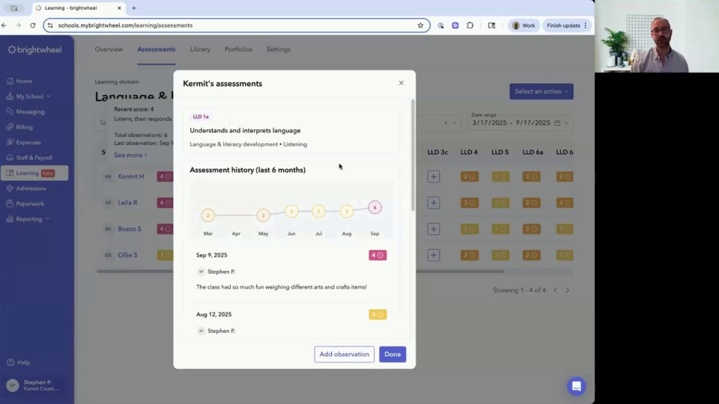
Task: Reload the page in the browser
Action: [32, 25]
